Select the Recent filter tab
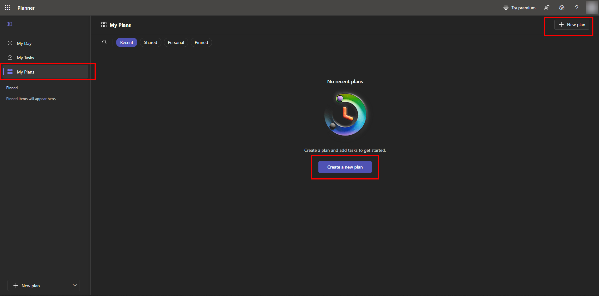Image resolution: width=599 pixels, height=296 pixels. pos(127,42)
